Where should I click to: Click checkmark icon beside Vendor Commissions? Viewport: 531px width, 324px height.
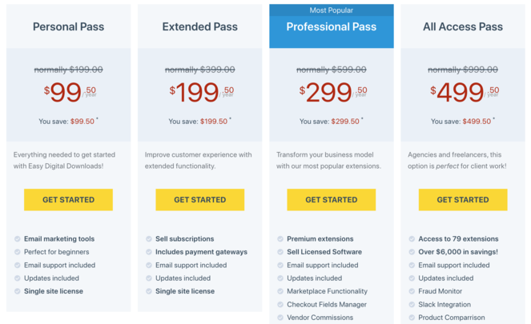pos(280,318)
